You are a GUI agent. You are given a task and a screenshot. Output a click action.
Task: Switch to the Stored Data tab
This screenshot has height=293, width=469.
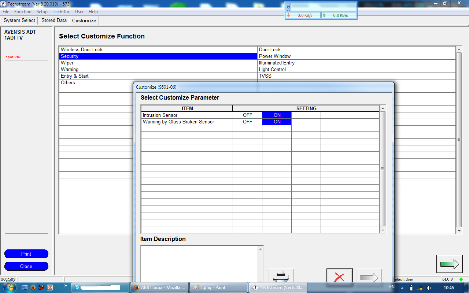point(54,21)
